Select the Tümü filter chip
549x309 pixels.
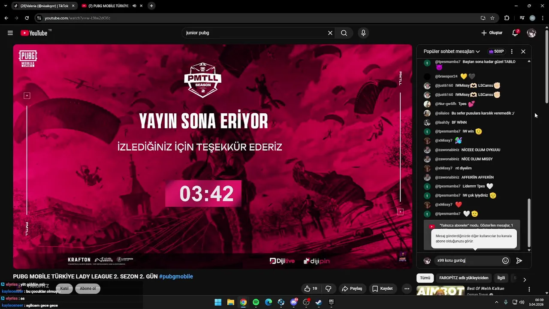(x=425, y=278)
